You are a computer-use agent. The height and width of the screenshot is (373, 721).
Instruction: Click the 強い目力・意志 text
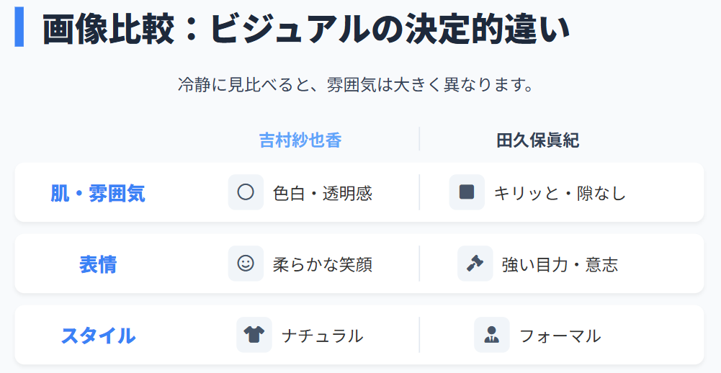tap(560, 264)
